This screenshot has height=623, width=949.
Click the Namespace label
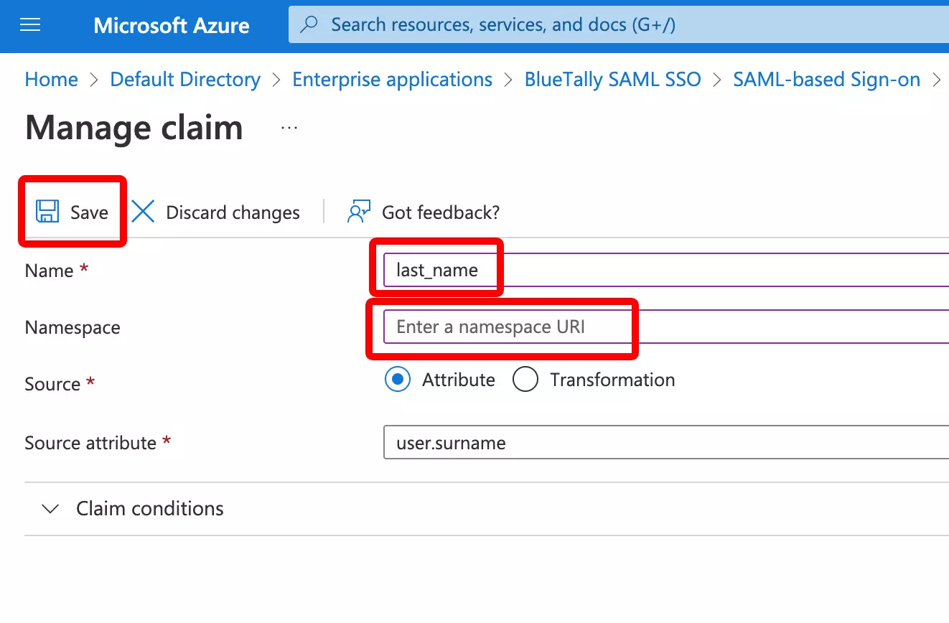(x=73, y=328)
